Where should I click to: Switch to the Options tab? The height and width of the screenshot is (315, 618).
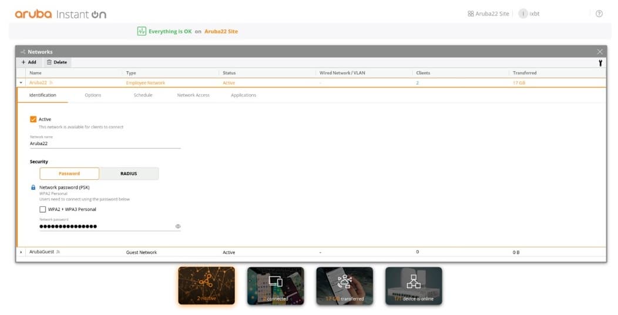pos(93,95)
